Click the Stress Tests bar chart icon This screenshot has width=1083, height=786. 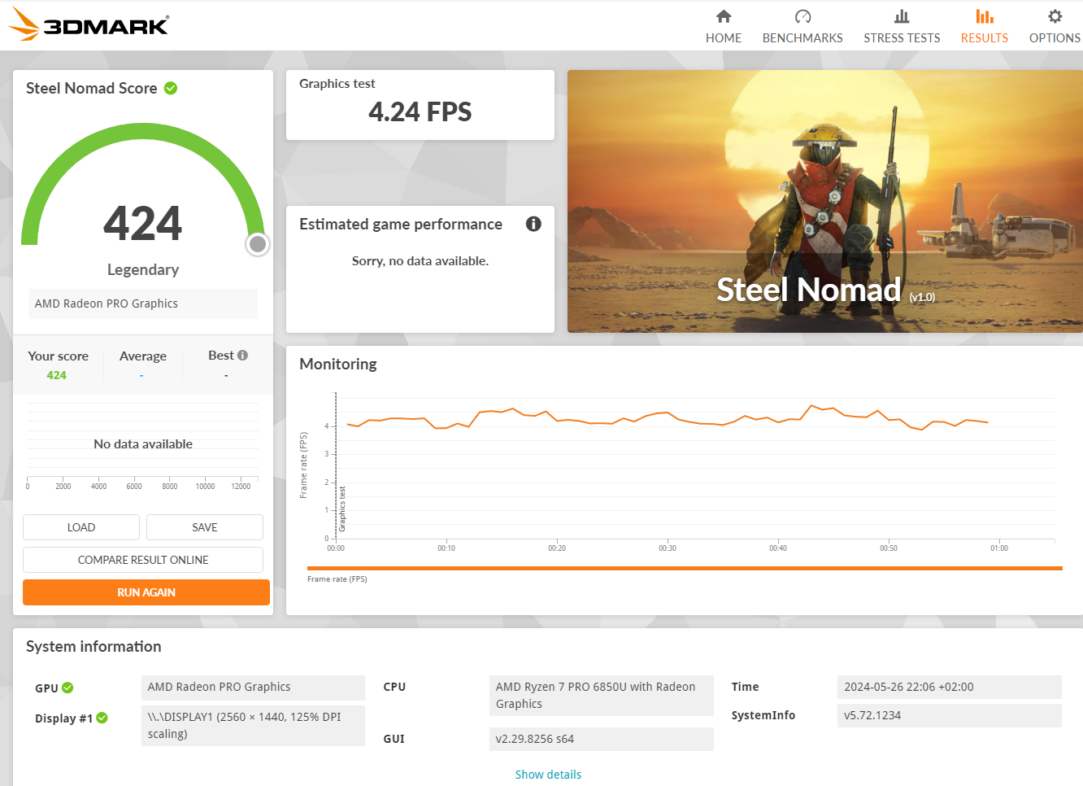902,16
